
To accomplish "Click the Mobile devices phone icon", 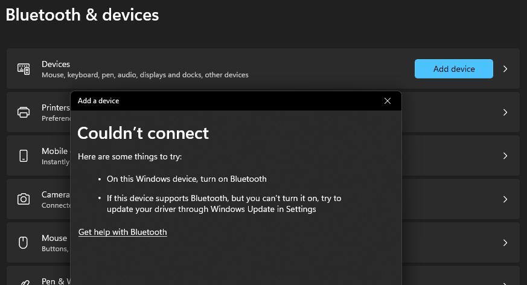I will [x=24, y=156].
